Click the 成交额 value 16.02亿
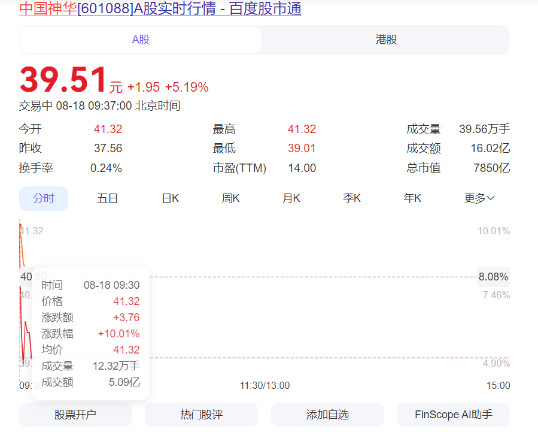 490,149
